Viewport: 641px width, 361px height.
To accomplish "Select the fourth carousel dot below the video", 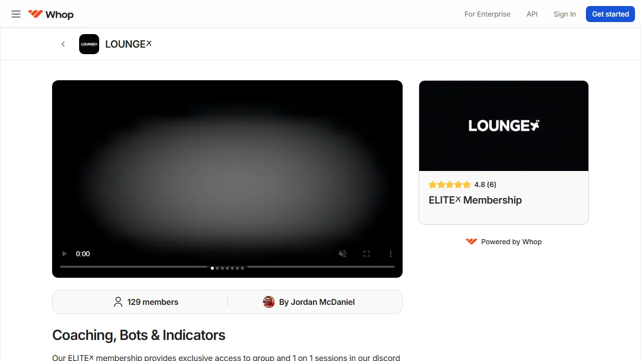I will [227, 268].
